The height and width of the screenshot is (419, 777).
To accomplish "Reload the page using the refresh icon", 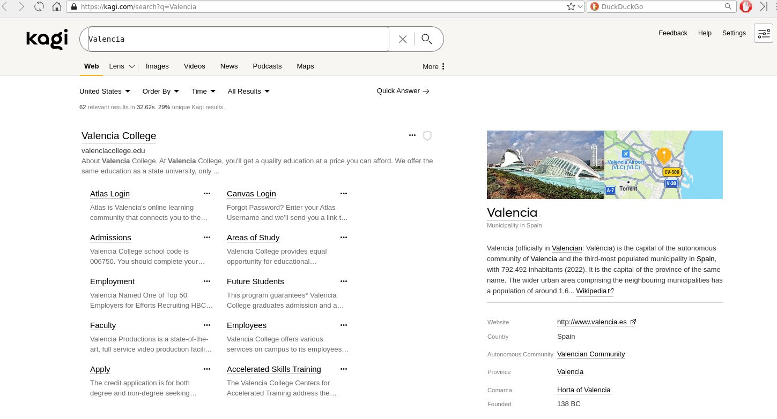I will click(39, 7).
